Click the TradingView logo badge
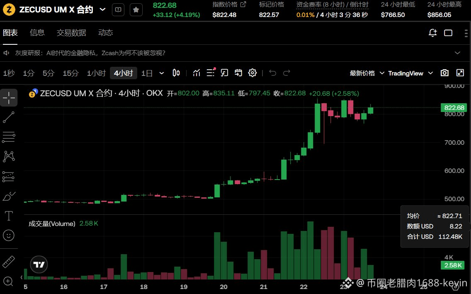The height and width of the screenshot is (294, 471). [x=39, y=265]
